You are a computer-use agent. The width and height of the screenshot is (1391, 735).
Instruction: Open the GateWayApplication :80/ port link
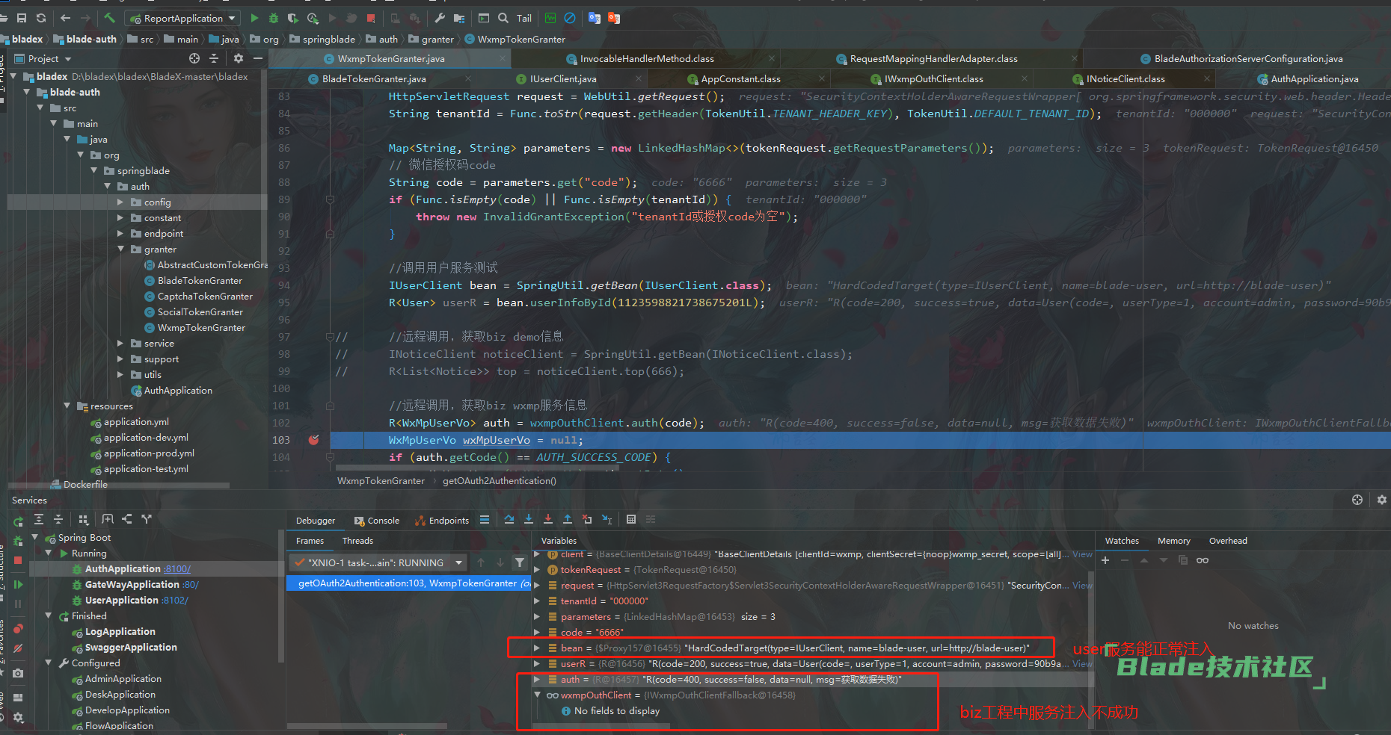[x=191, y=585]
